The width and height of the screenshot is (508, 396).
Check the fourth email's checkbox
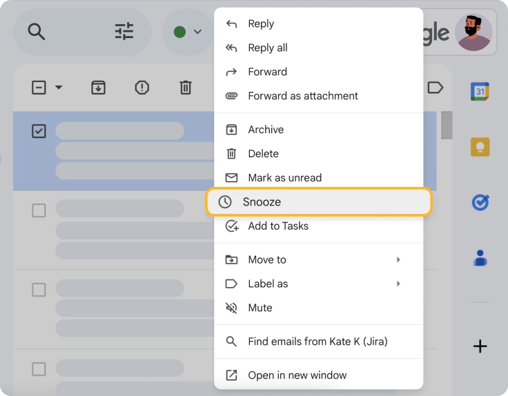point(39,369)
